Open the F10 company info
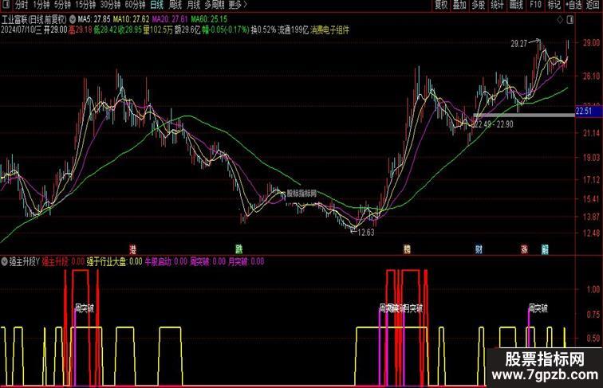Image resolution: width=603 pixels, height=388 pixels. (535, 5)
